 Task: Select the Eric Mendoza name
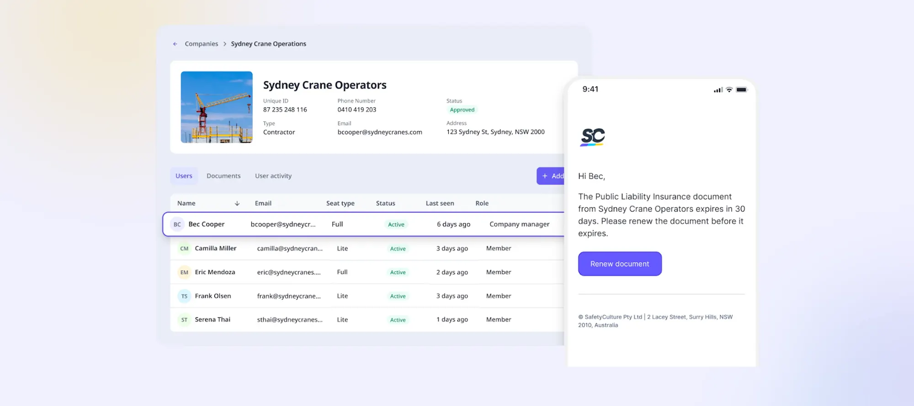click(215, 272)
